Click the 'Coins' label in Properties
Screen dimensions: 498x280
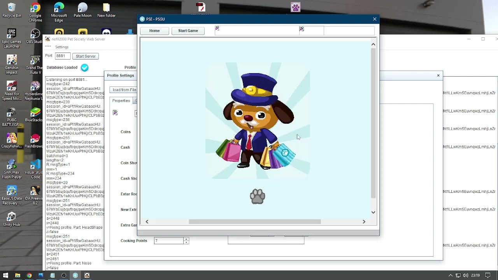126,132
